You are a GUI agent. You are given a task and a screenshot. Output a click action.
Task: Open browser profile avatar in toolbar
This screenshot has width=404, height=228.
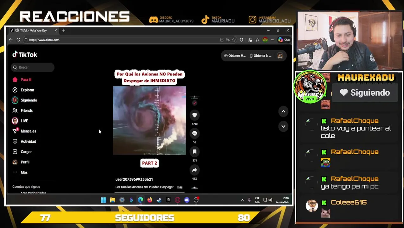click(x=265, y=40)
